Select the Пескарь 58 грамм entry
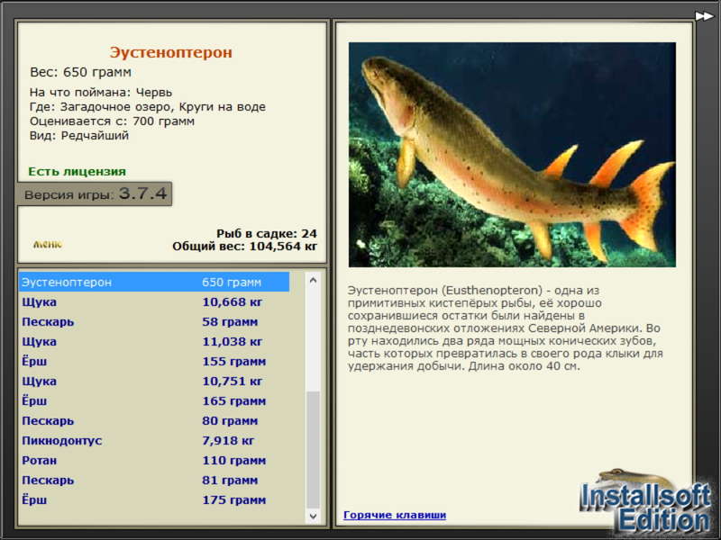 tap(154, 322)
